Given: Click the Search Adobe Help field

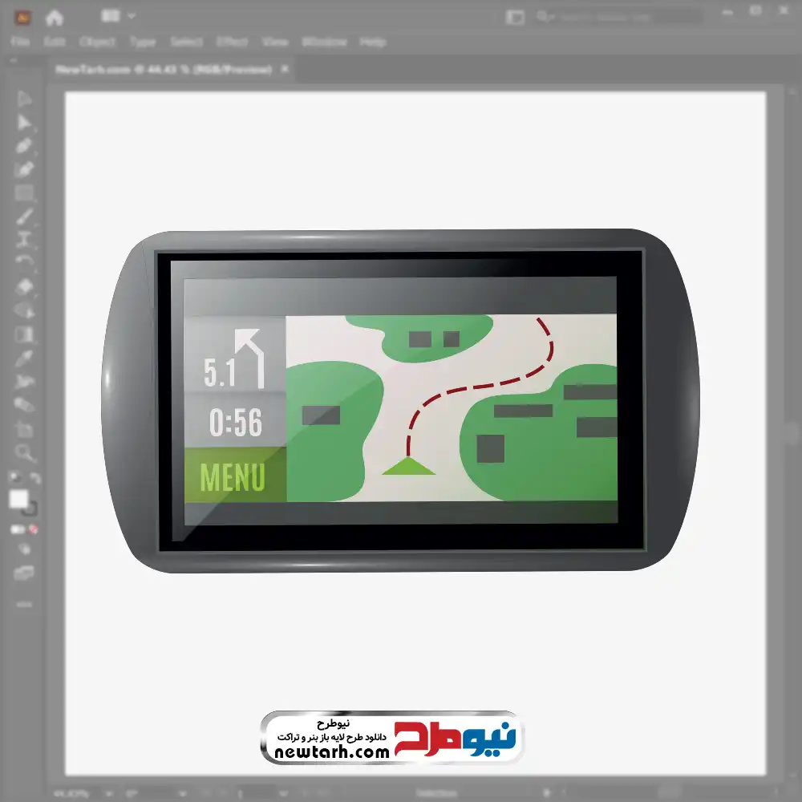Looking at the screenshot, I should (x=619, y=17).
